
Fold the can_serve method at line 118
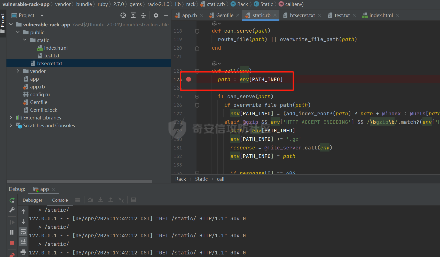pos(197,31)
